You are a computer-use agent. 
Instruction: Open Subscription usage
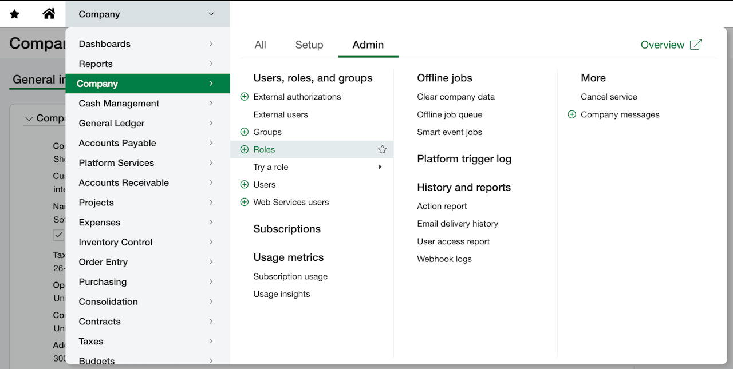click(x=290, y=276)
